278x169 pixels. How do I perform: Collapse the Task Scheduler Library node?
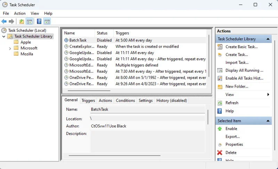click(4, 37)
